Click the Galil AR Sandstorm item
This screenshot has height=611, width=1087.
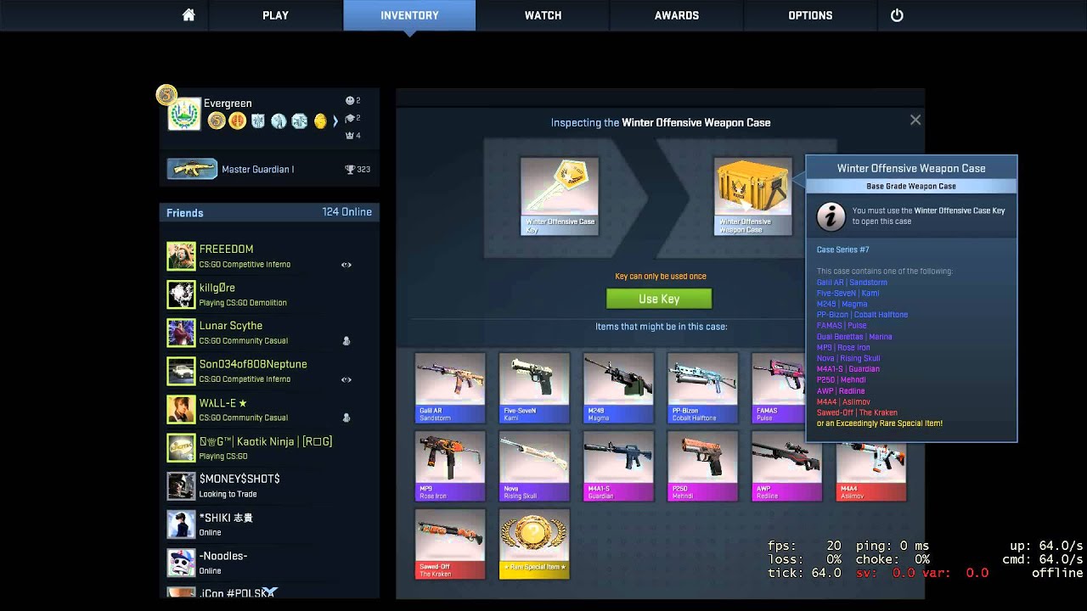(450, 388)
